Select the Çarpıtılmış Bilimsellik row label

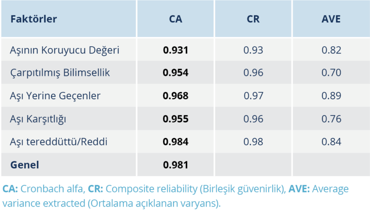point(60,73)
